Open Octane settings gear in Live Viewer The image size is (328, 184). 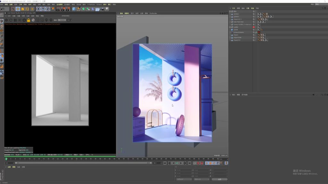pyautogui.click(x=24, y=20)
